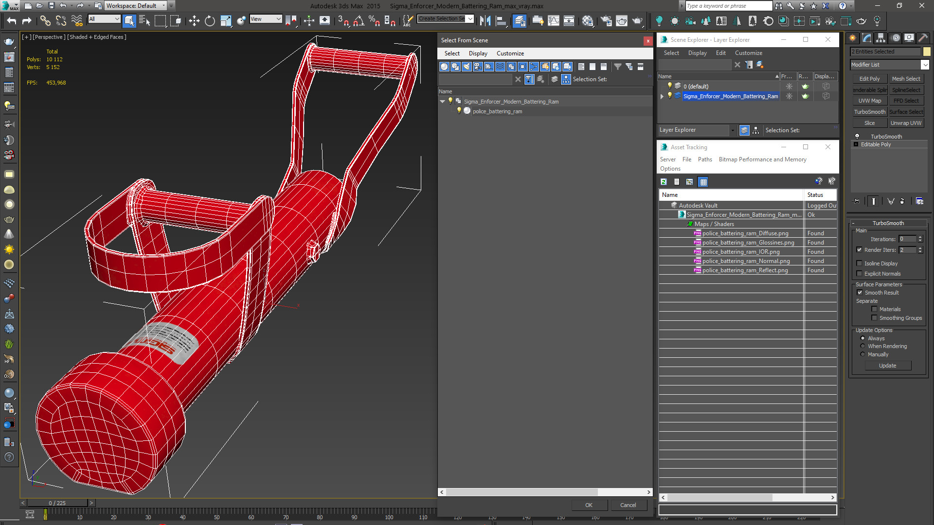This screenshot has width=934, height=525.
Task: Open the View reference coordinate dropdown
Action: tap(266, 19)
